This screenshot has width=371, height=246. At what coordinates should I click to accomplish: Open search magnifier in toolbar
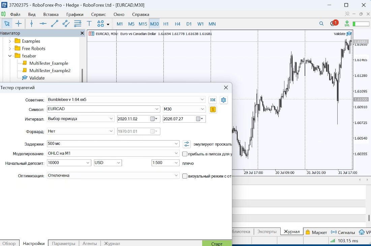321,24
